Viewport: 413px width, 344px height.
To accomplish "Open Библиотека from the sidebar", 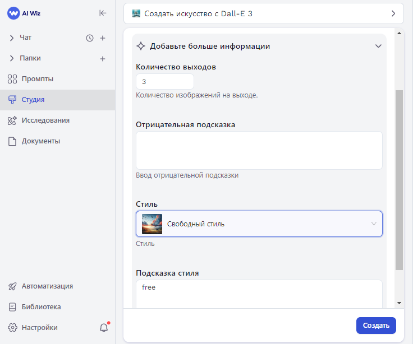I will pos(41,307).
